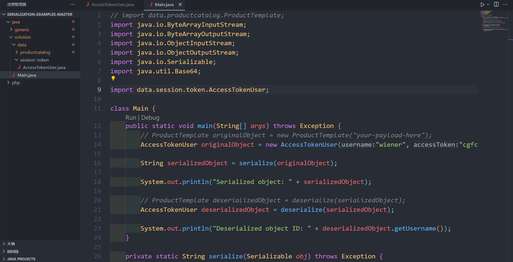Select the Main.java editor tab
This screenshot has height=262, width=513.
point(164,4)
